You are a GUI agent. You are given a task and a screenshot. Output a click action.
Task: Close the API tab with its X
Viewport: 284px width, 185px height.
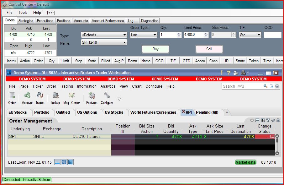(183, 112)
